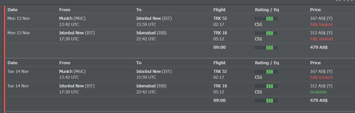355x113 pixels.
Task: Open Islamabad (ISB) destination on Tue 14 Nov
Action: pyautogui.click(x=151, y=86)
